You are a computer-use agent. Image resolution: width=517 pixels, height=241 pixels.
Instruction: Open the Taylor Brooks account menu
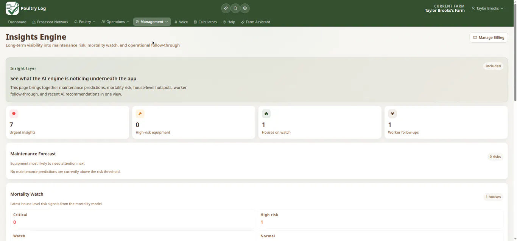click(x=487, y=8)
